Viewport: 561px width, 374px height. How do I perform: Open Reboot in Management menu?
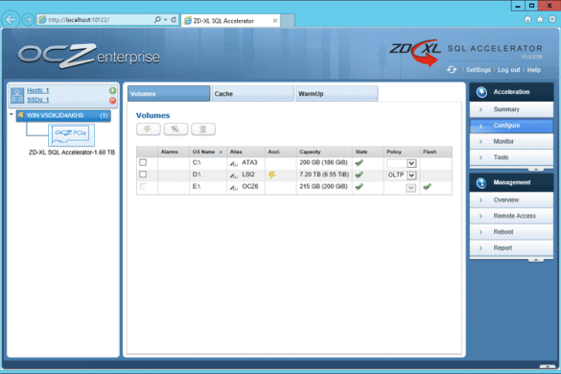click(x=511, y=232)
